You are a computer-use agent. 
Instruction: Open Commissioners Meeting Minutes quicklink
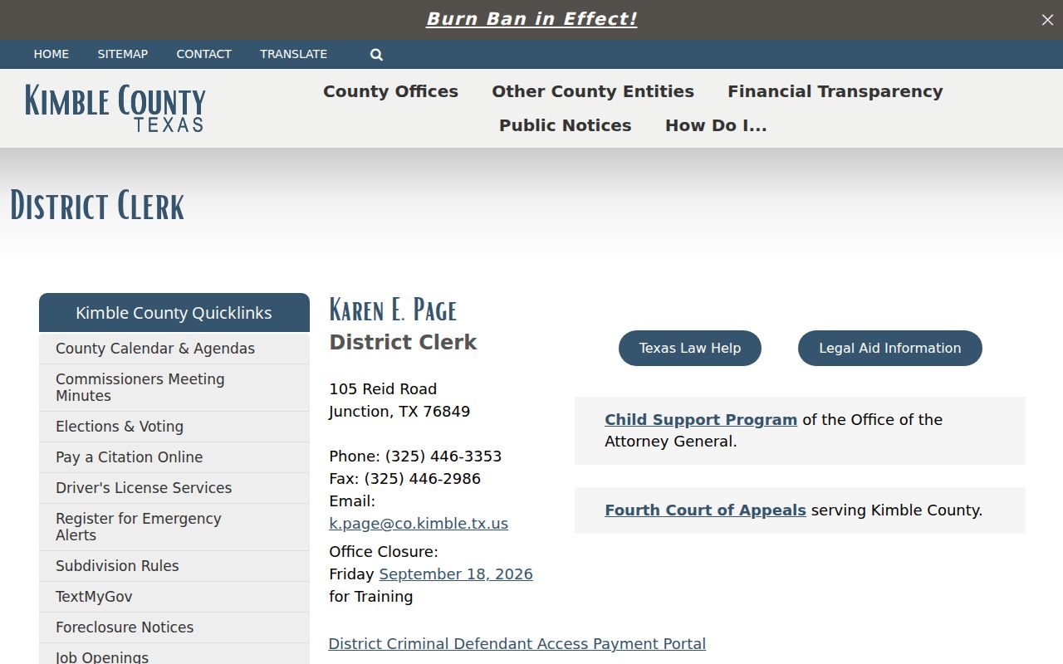point(174,388)
